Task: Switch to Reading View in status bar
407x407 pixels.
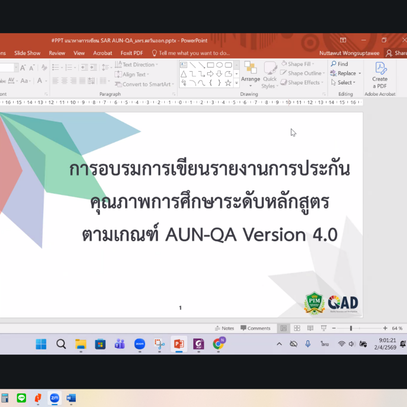Action: coord(310,328)
